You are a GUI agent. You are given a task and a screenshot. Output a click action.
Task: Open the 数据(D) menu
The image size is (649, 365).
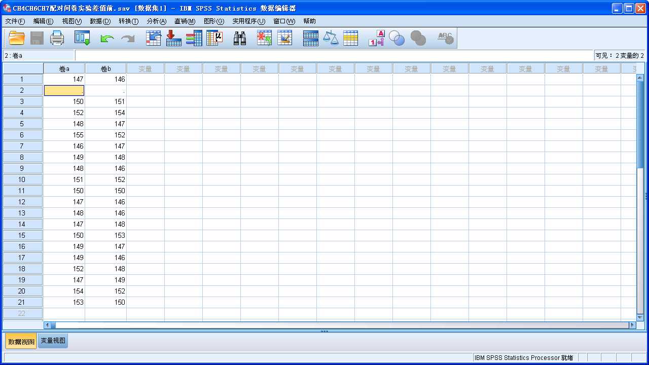coord(100,21)
